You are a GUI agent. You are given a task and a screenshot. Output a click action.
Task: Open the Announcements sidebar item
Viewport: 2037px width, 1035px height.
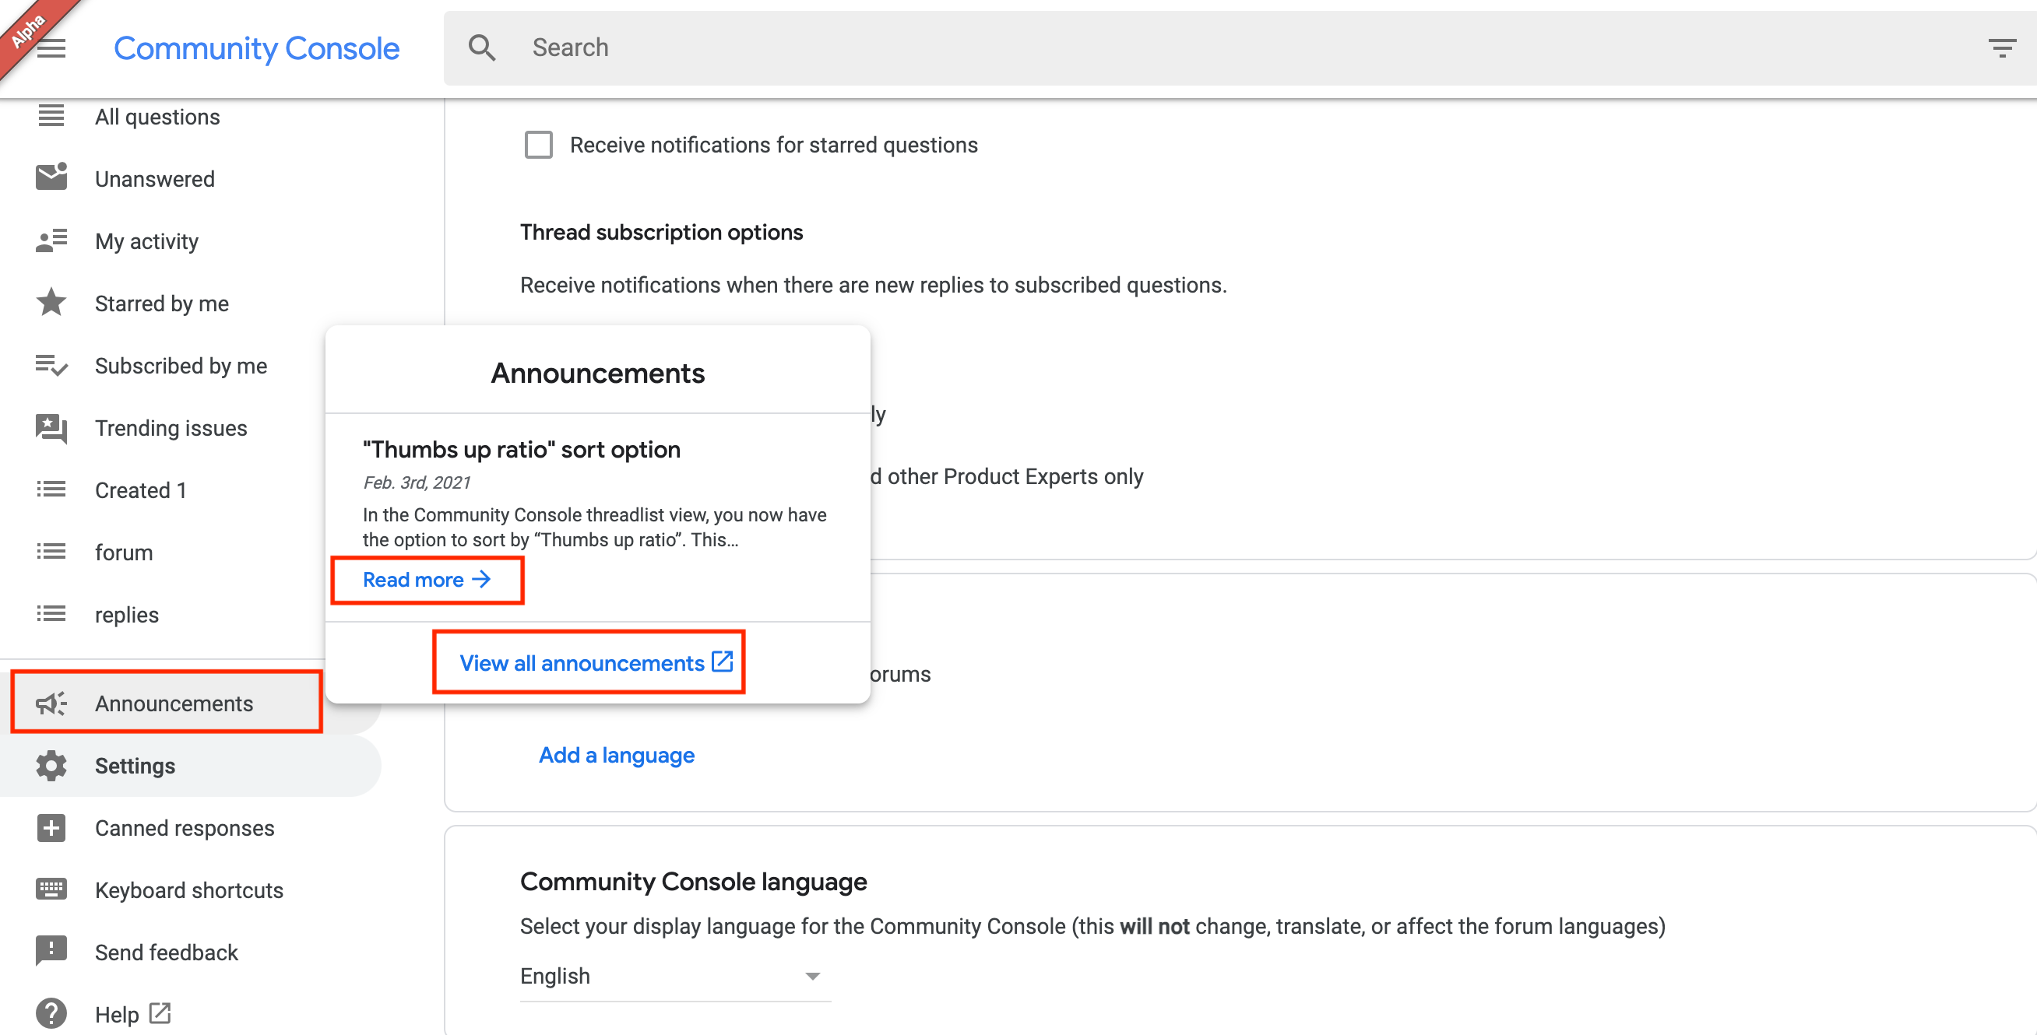[x=172, y=703]
